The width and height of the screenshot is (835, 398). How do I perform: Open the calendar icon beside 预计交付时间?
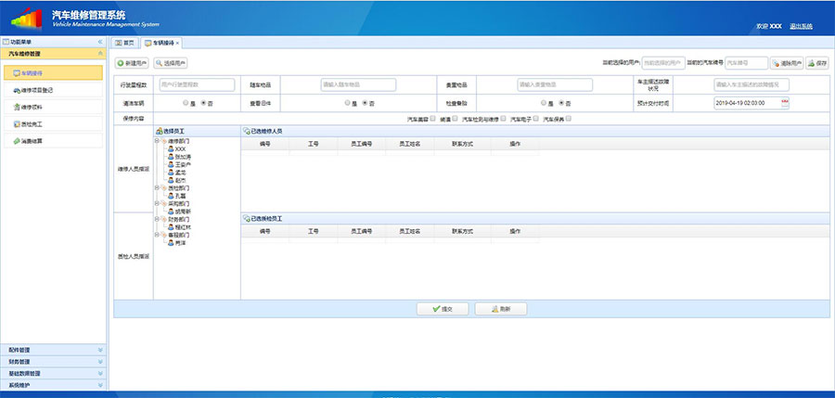point(784,102)
